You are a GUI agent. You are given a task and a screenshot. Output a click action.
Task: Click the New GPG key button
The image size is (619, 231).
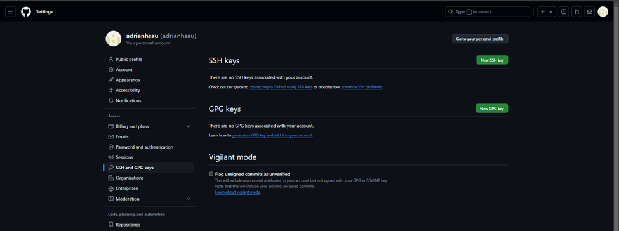tap(492, 108)
